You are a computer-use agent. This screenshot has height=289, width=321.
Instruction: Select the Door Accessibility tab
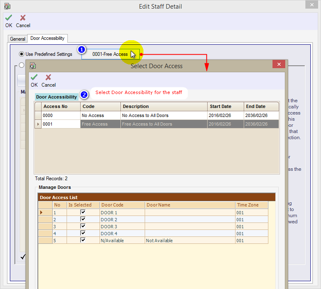(x=48, y=38)
